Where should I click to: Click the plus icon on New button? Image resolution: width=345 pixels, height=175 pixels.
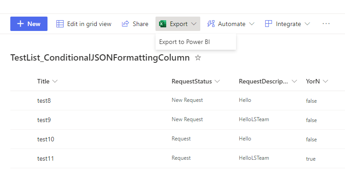click(x=20, y=24)
